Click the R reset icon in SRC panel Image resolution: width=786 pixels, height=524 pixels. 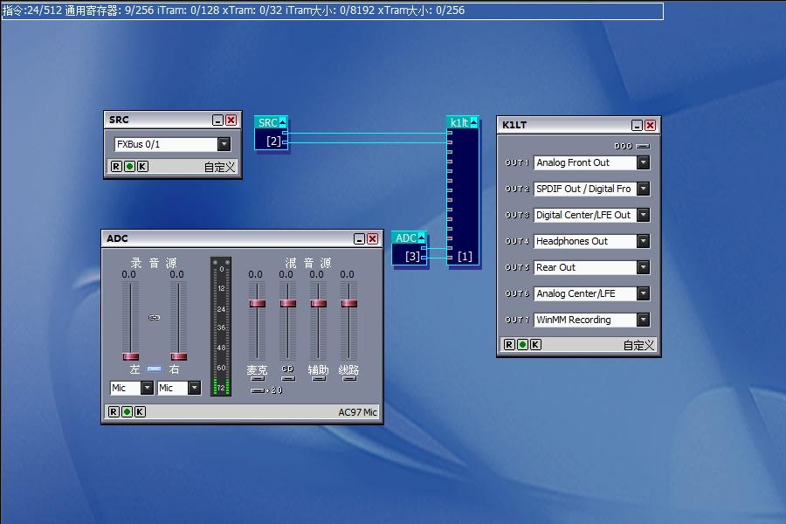pyautogui.click(x=116, y=167)
